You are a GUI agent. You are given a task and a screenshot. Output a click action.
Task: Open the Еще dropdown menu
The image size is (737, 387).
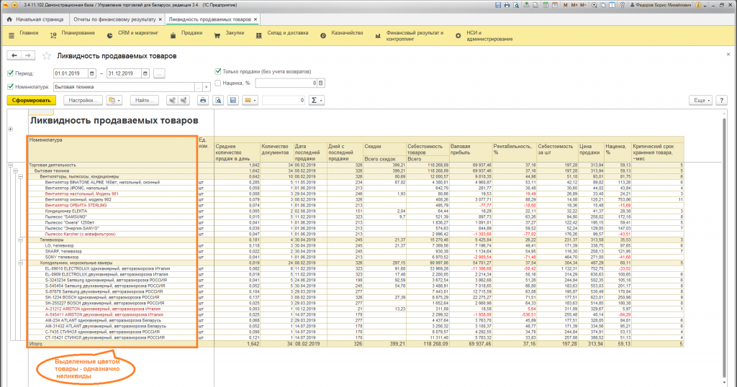[x=701, y=100]
